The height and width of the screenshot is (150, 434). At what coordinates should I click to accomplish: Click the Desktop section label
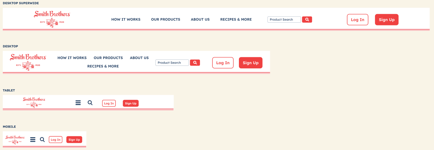[x=10, y=46]
